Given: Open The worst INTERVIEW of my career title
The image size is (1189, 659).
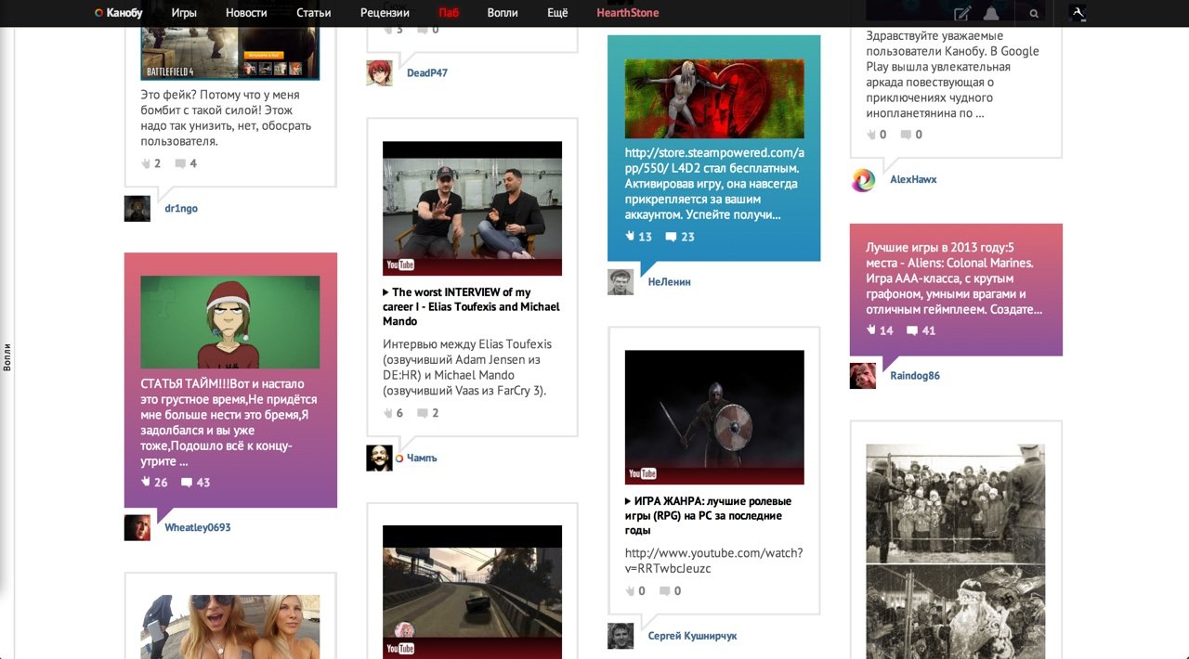Looking at the screenshot, I should pyautogui.click(x=472, y=306).
